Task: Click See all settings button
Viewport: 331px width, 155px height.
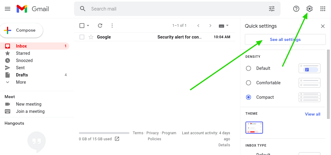Action: click(285, 39)
